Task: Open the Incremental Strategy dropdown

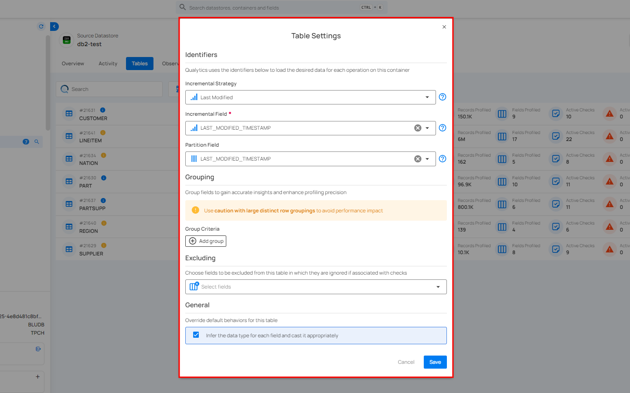Action: (x=310, y=97)
